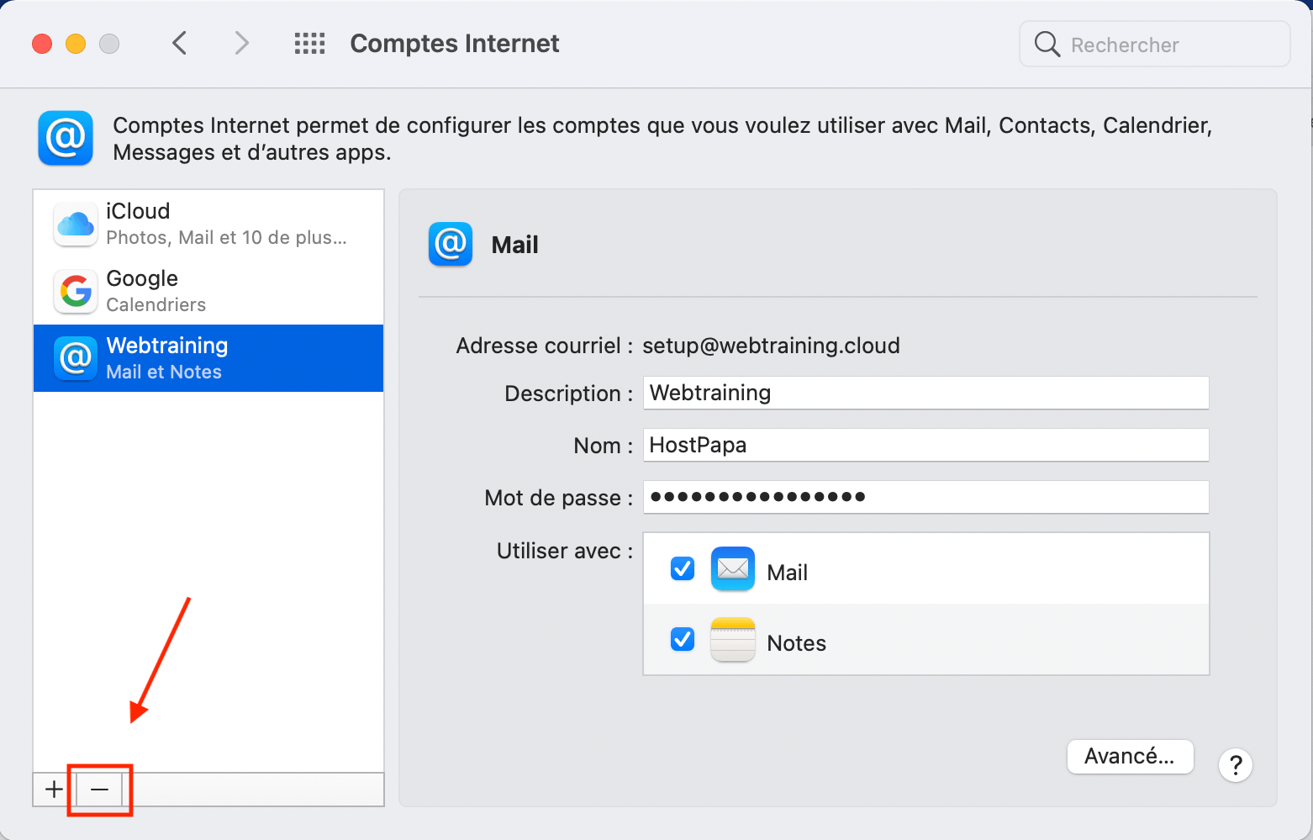Uncheck the Mail checkbox

(683, 569)
